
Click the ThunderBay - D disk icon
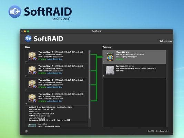[32, 98]
